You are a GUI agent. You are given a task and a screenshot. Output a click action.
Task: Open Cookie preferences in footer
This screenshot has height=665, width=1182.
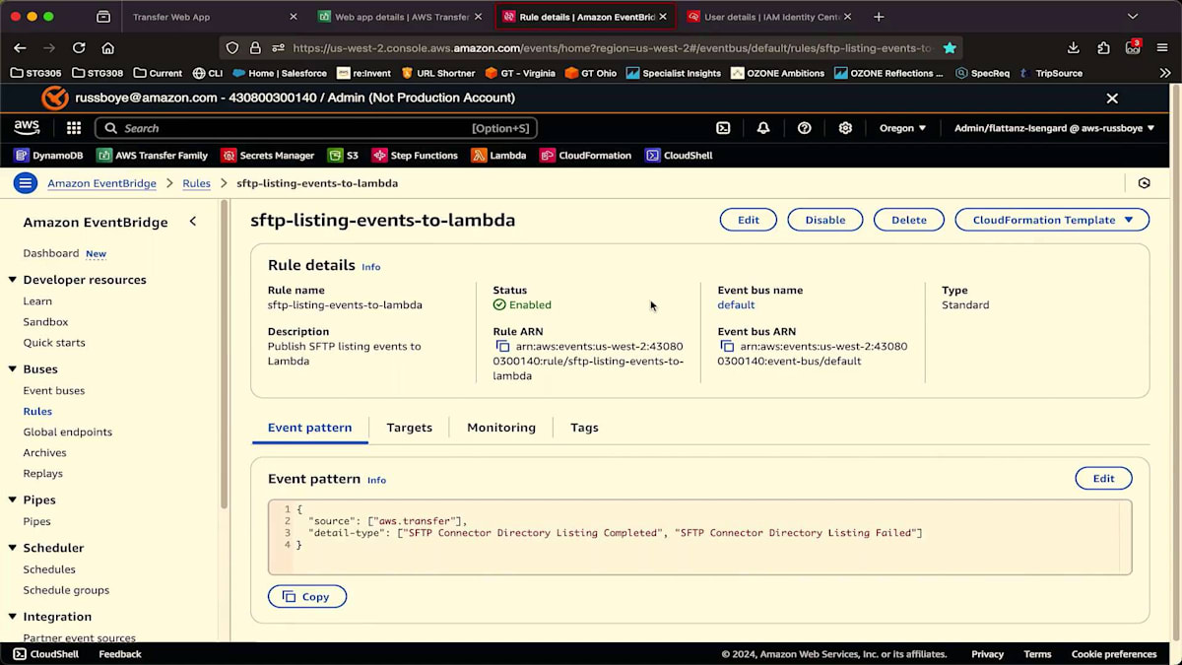tap(1114, 654)
